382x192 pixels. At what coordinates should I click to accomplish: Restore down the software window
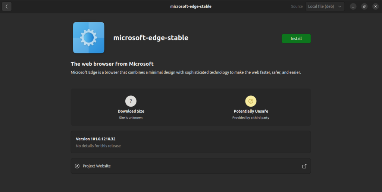364,7
